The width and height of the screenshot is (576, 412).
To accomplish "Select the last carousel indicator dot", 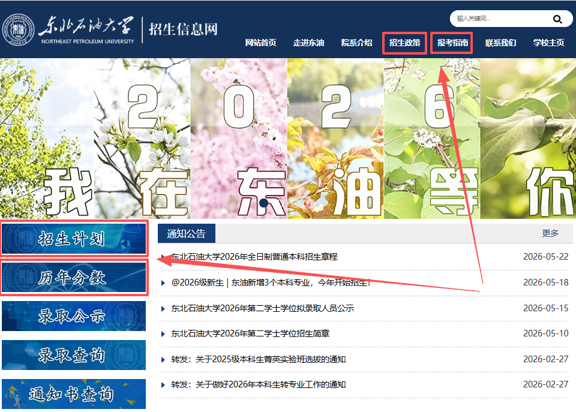I will 311,203.
